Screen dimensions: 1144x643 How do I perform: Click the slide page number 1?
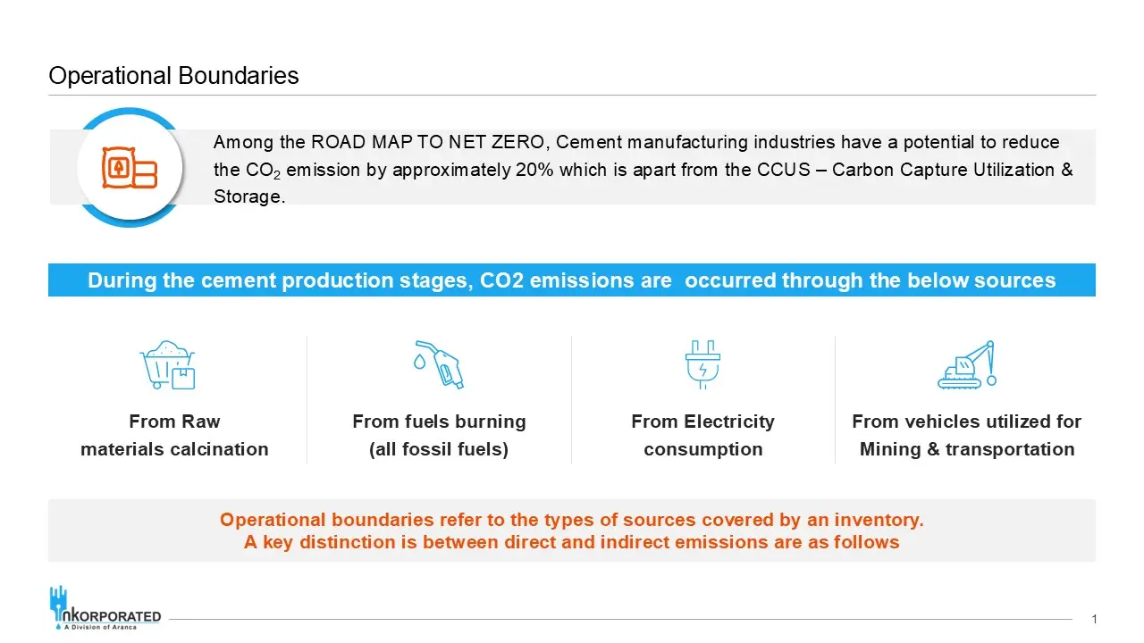click(x=1095, y=619)
